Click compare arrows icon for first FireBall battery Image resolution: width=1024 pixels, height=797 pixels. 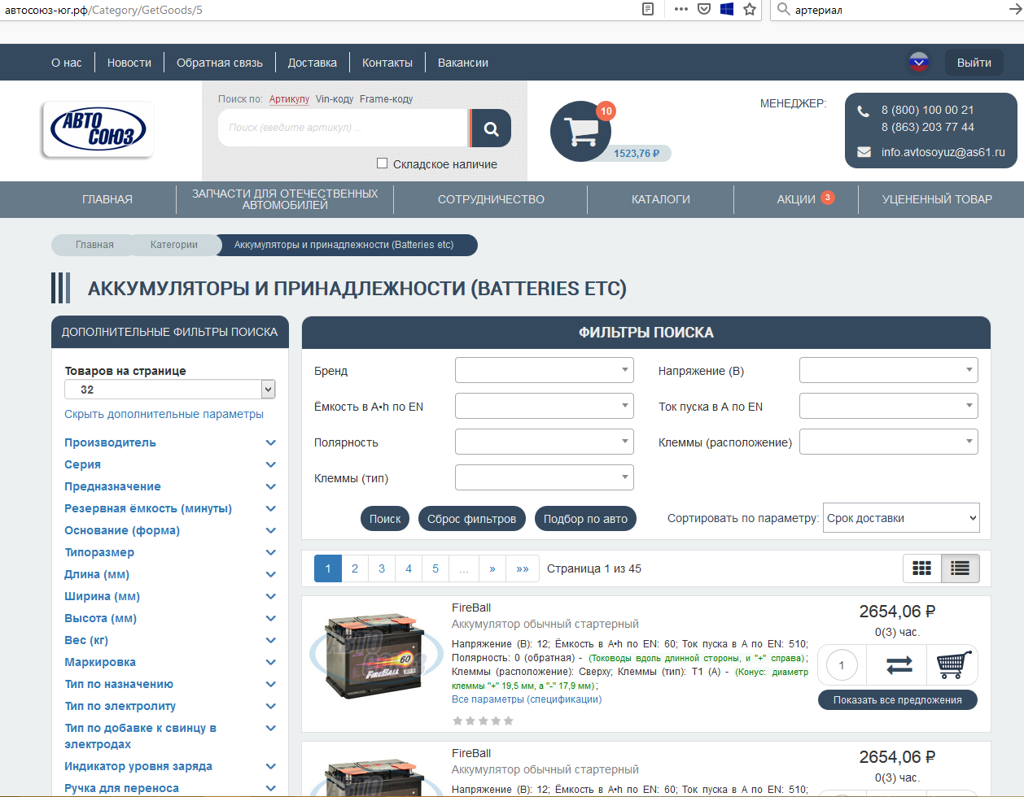pyautogui.click(x=898, y=665)
